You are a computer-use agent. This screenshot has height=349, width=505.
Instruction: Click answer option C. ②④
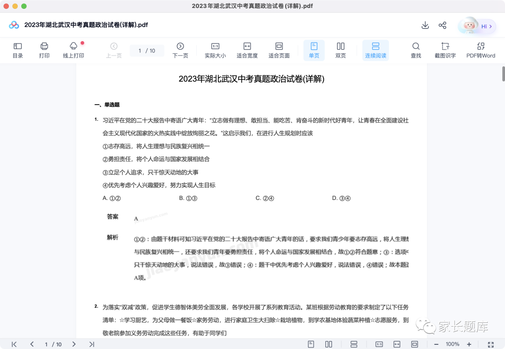pyautogui.click(x=265, y=198)
